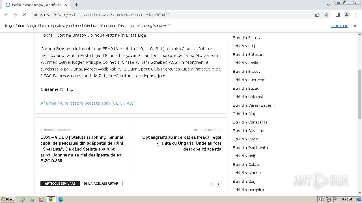Click the page vertical scrollbar thumb

pyautogui.click(x=360, y=94)
